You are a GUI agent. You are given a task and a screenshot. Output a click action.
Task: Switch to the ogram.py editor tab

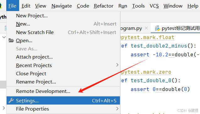(131, 28)
